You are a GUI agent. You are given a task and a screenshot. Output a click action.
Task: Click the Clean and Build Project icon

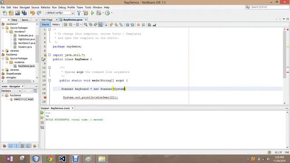(x=86, y=13)
